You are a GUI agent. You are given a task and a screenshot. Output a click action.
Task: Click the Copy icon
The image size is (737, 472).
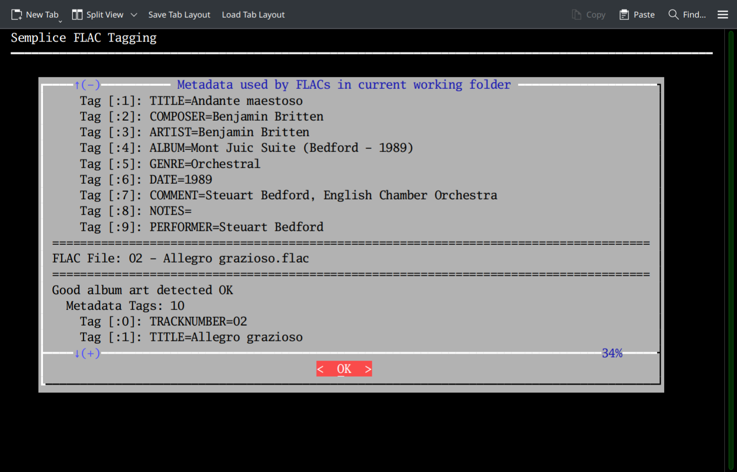(575, 14)
